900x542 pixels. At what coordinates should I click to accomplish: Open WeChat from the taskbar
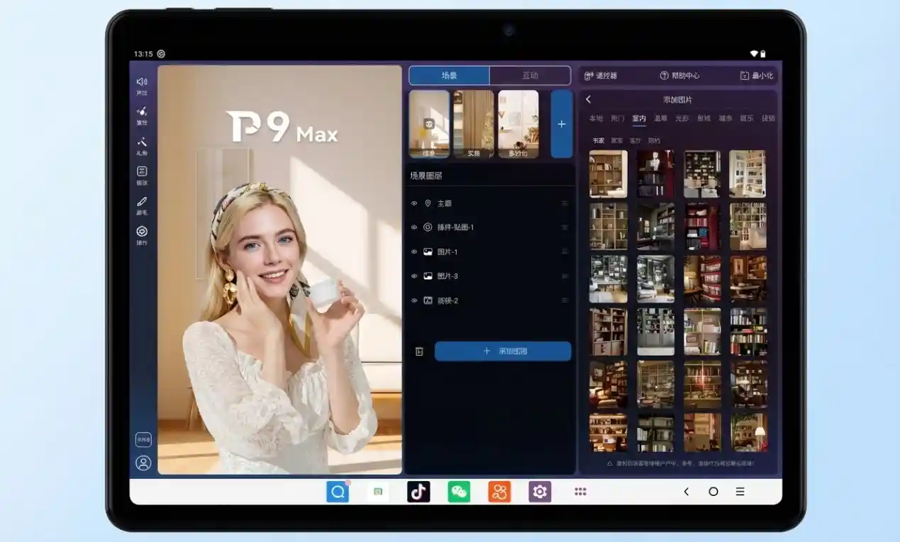459,492
